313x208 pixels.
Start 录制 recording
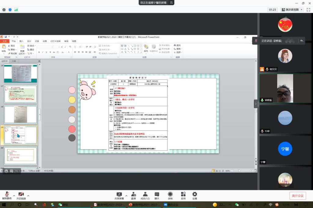[170, 195]
